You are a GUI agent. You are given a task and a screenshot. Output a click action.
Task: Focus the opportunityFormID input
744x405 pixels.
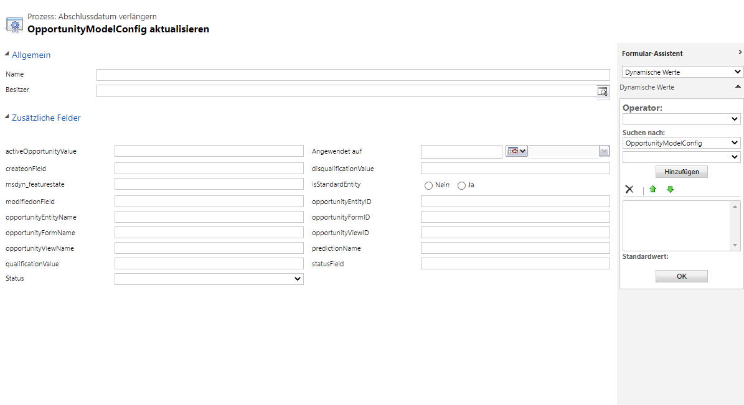pos(516,216)
